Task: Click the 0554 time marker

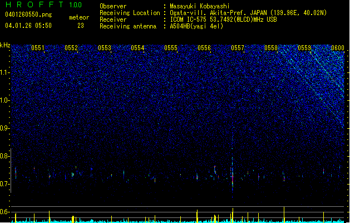Action: tap(137, 48)
